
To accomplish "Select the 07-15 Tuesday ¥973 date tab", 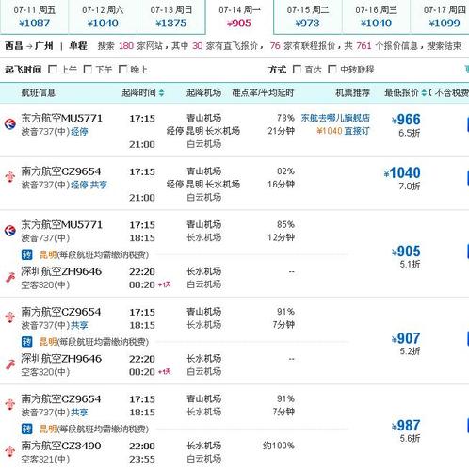I will pos(308,16).
